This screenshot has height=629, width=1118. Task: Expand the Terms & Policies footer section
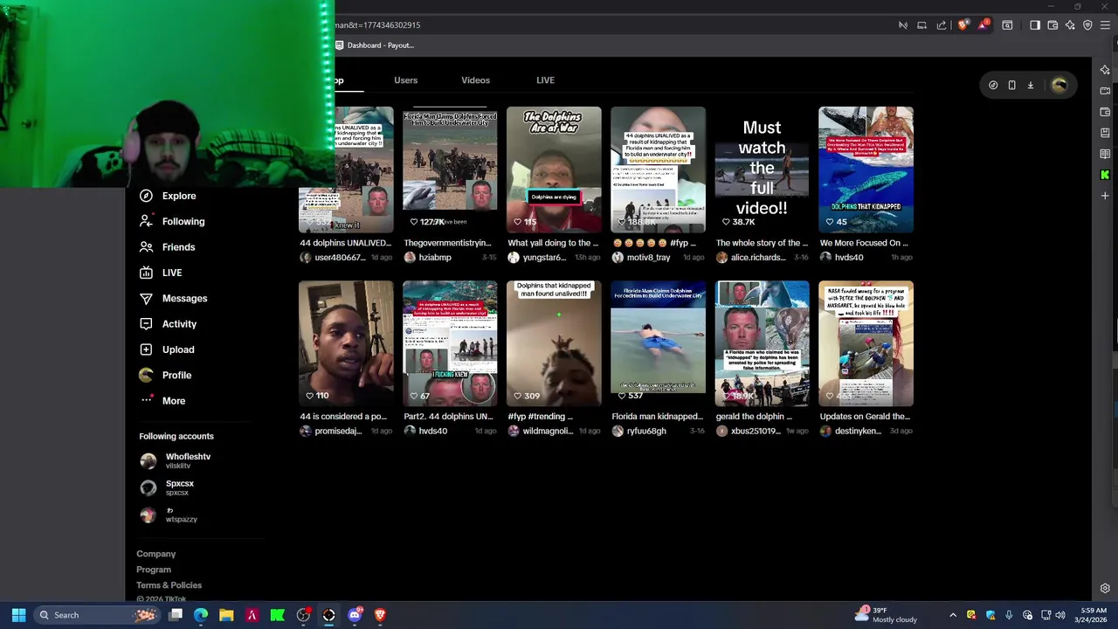[x=169, y=585]
